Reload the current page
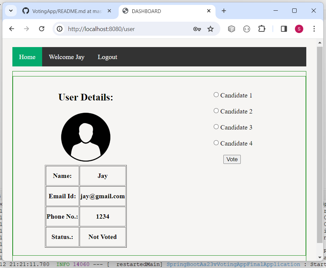Image resolution: width=326 pixels, height=268 pixels. [41, 29]
